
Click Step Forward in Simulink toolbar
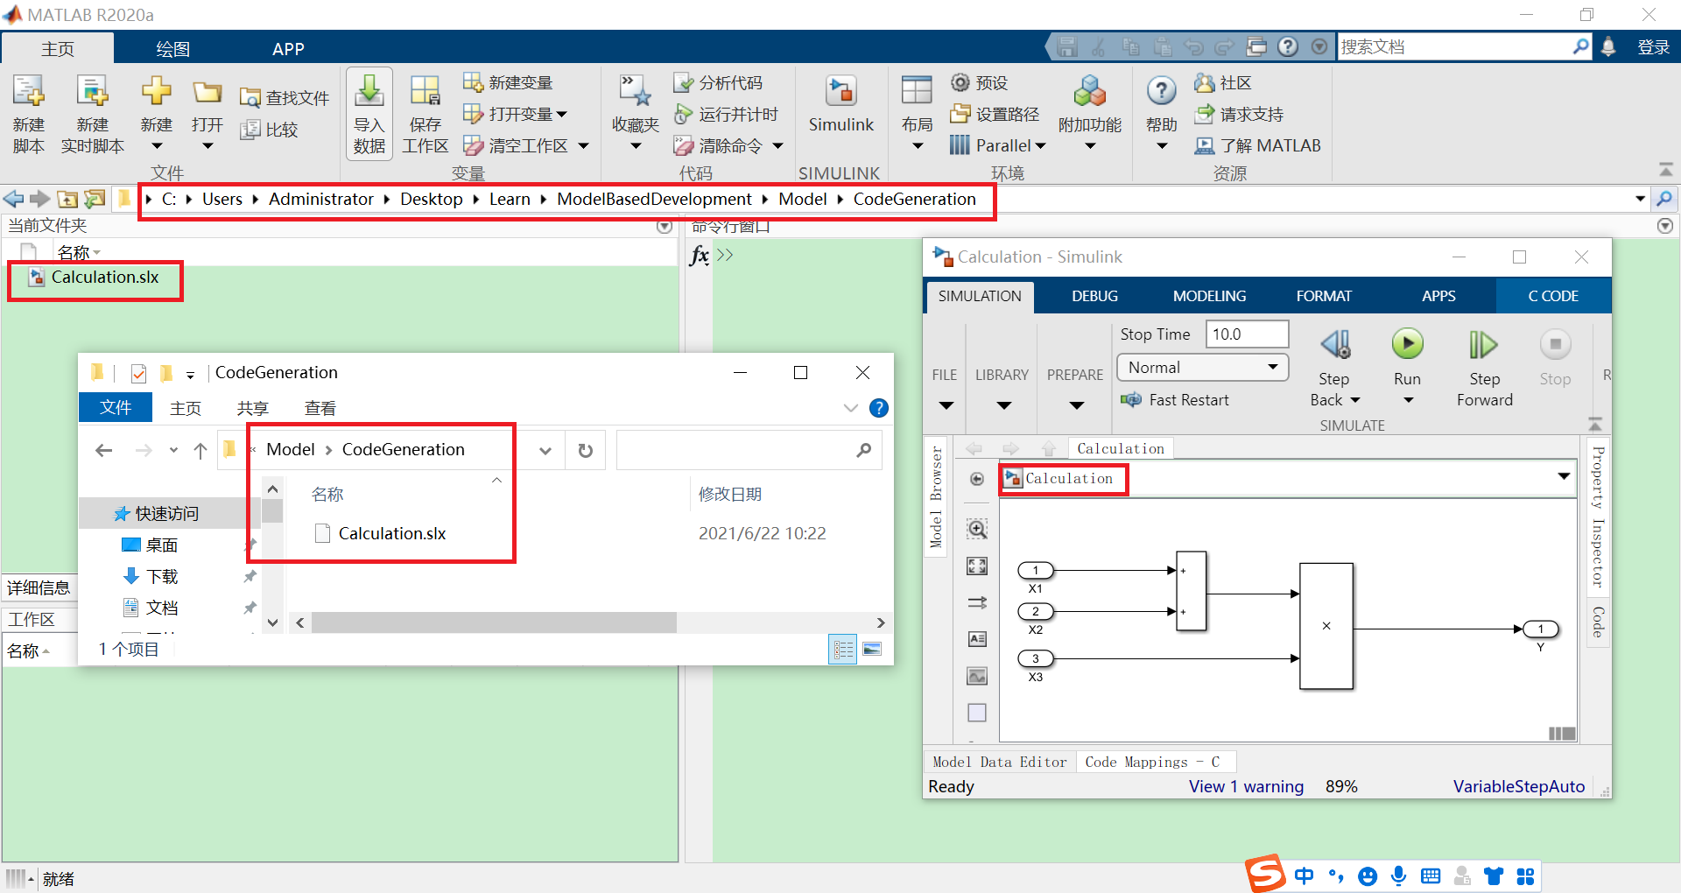[1484, 345]
